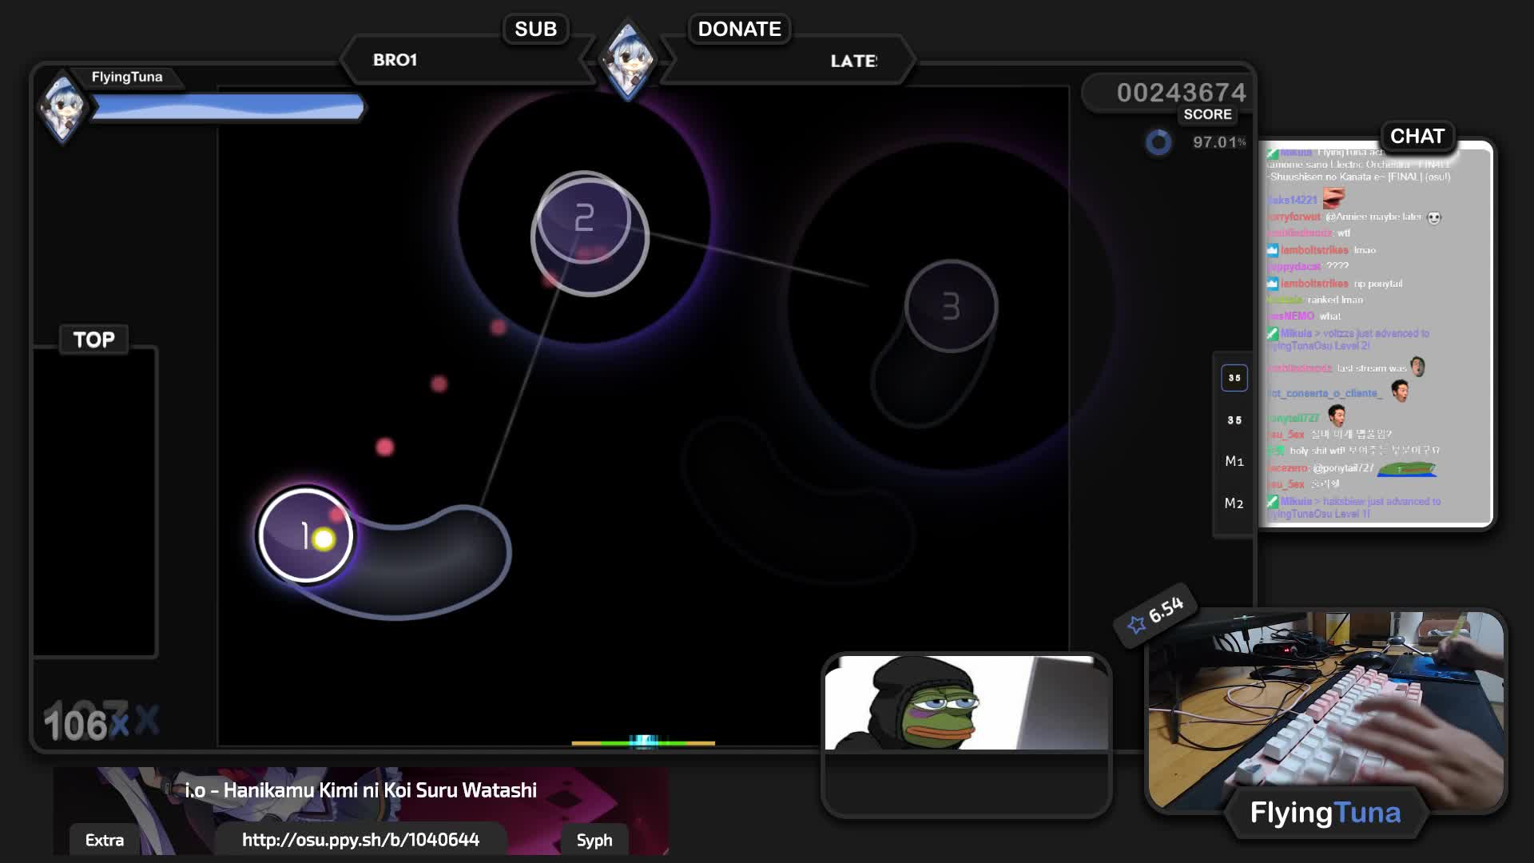Click the M1 key overlay indicator
This screenshot has height=863, width=1534.
coord(1234,461)
